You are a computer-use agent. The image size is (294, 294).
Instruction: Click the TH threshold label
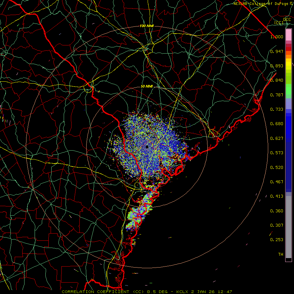281,254
